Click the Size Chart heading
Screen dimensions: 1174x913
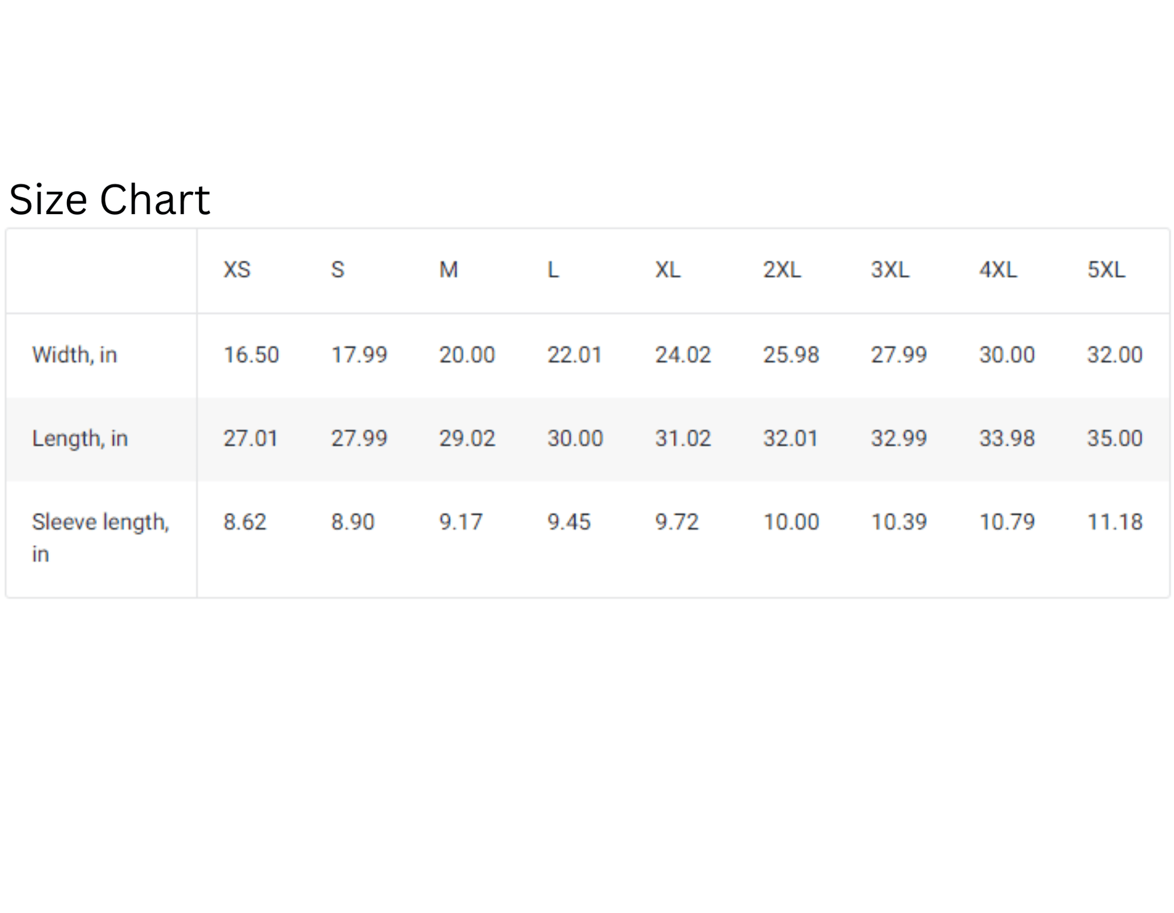pos(109,200)
